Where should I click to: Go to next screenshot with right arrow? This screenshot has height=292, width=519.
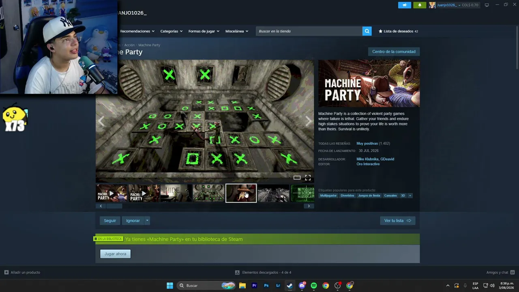(309, 121)
